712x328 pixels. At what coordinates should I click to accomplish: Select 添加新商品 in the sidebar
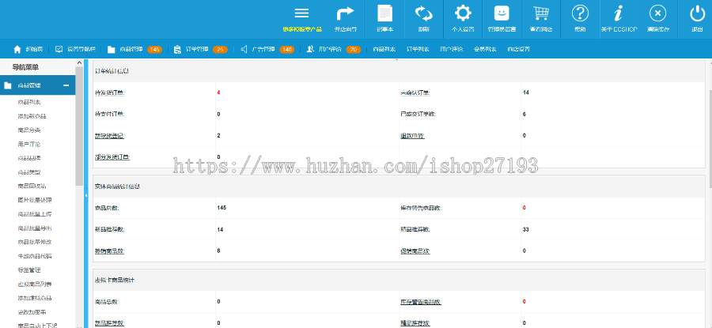32,117
